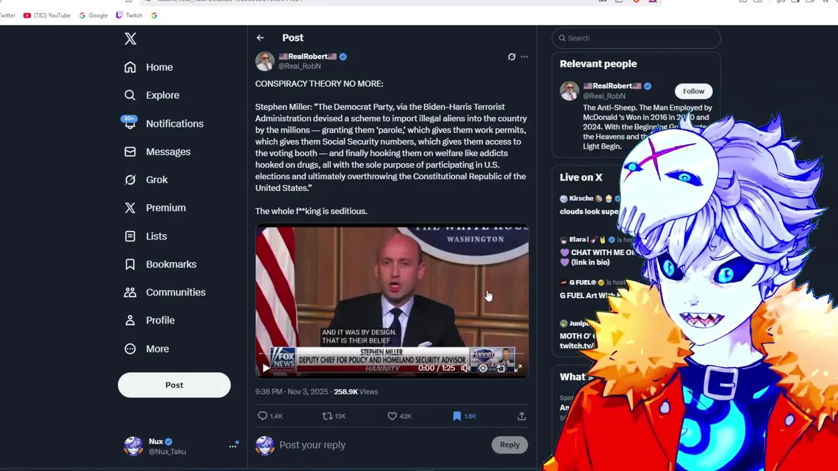
Task: Like the post with heart icon
Action: 392,416
